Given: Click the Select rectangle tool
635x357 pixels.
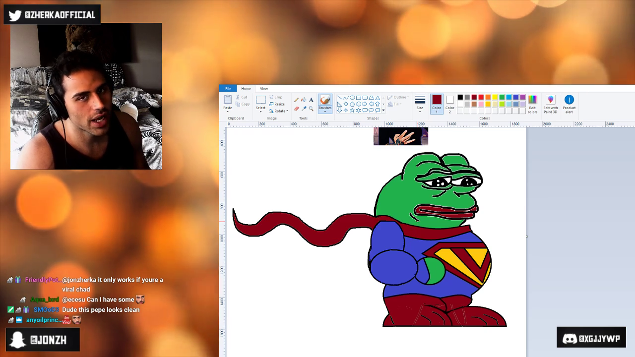Looking at the screenshot, I should pos(260,100).
